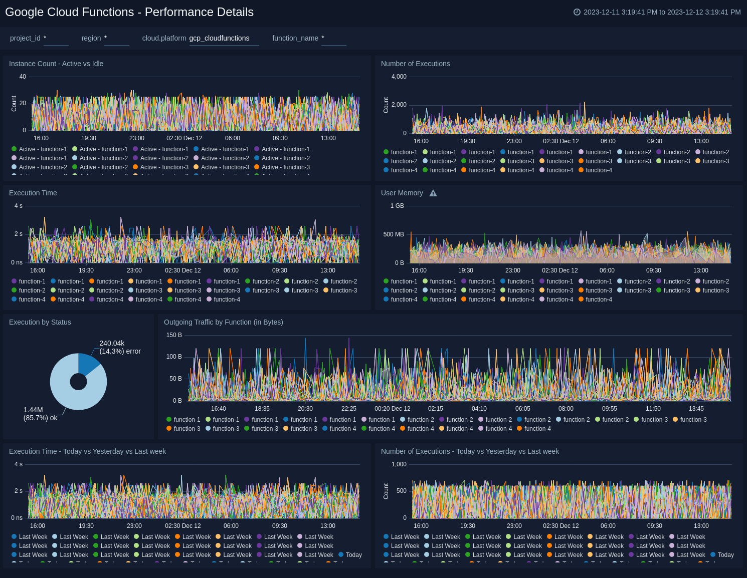The image size is (747, 578).
Task: Toggle dark blue function-4 in Number of Executions legend
Action: point(401,170)
